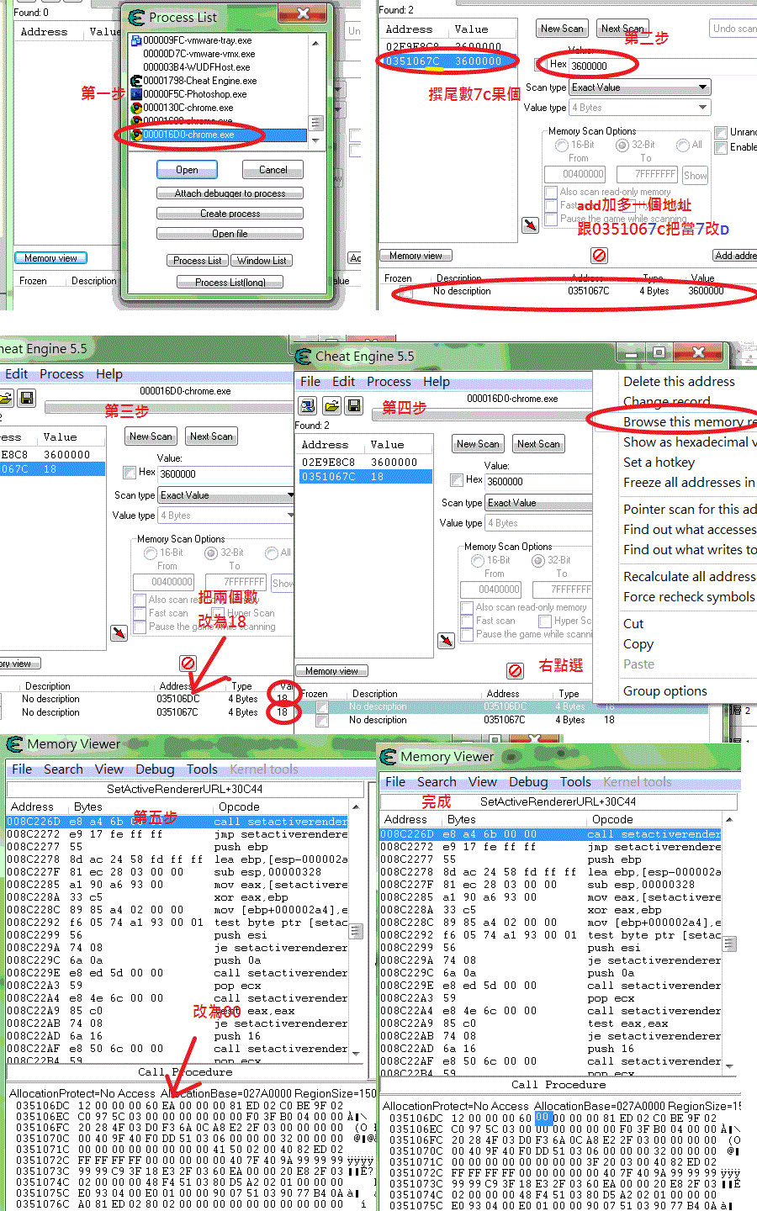Open Scan type dropdown in top-right window
757x1211 pixels.
[x=640, y=87]
